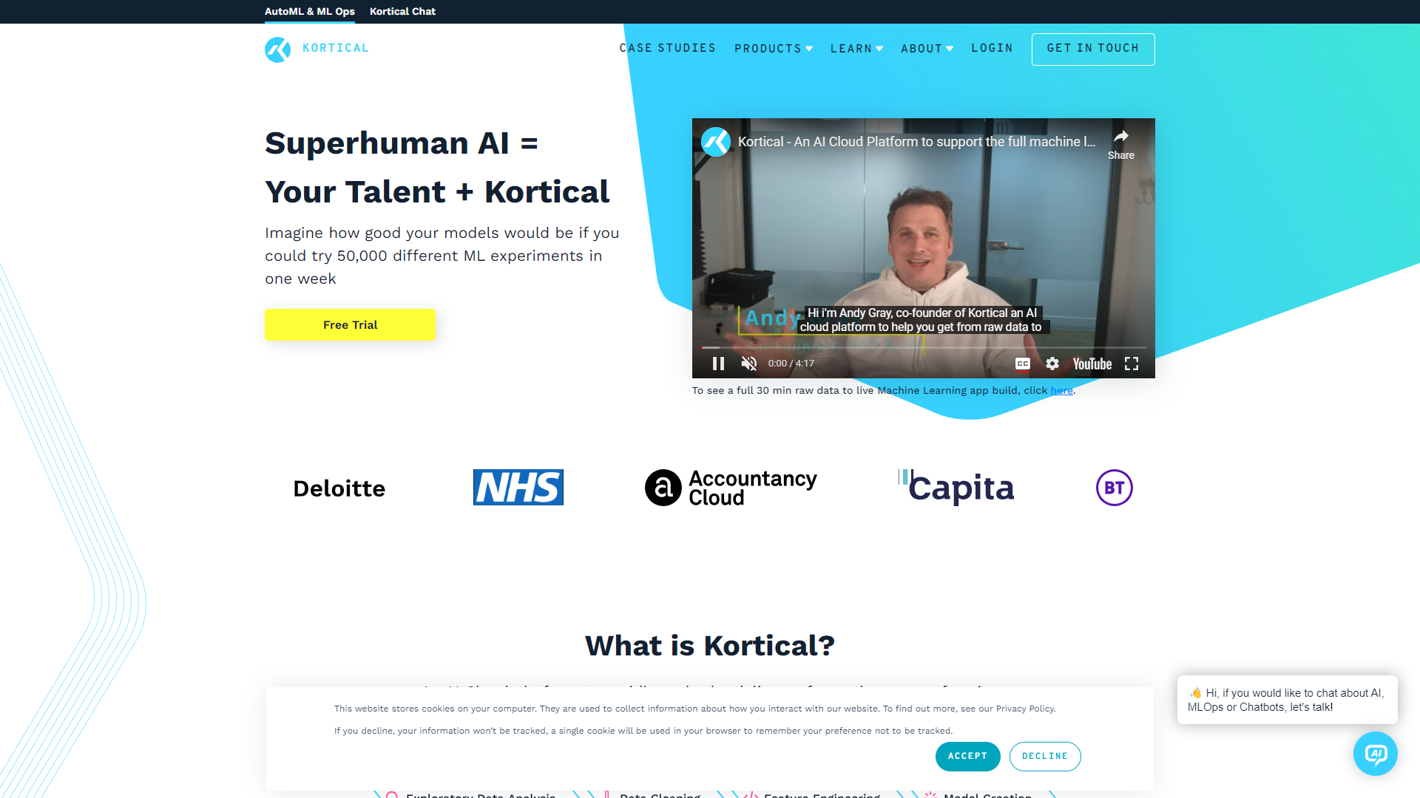Toggle closed captions on the video
Viewport: 1420px width, 798px height.
[x=1023, y=364]
